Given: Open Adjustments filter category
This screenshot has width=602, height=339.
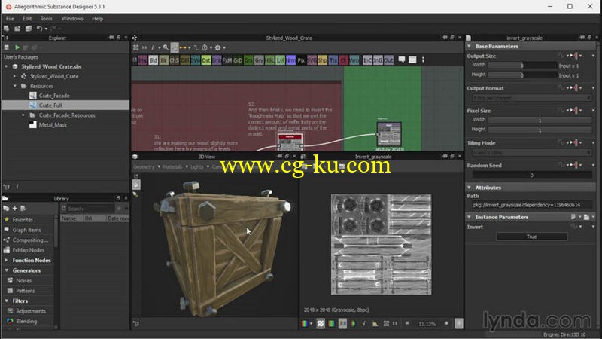Looking at the screenshot, I should point(31,311).
